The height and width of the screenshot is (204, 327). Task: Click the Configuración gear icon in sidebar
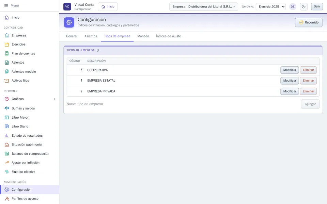pyautogui.click(x=7, y=190)
